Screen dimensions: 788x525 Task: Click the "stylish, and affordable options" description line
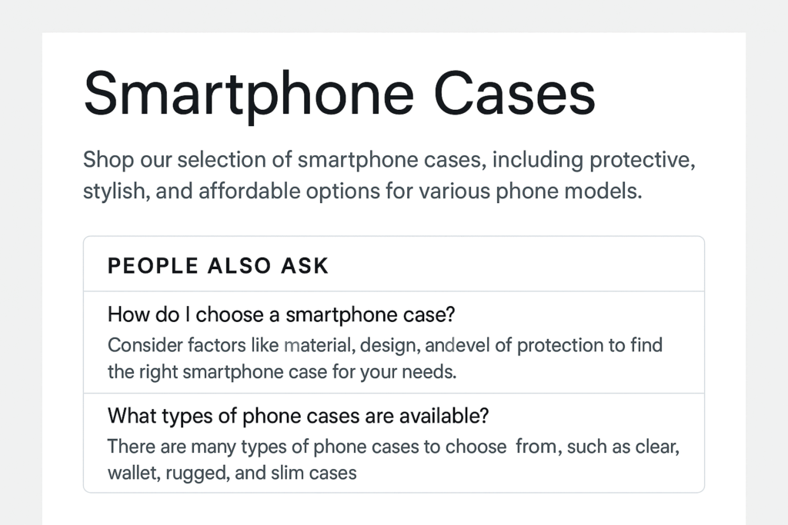(363, 191)
